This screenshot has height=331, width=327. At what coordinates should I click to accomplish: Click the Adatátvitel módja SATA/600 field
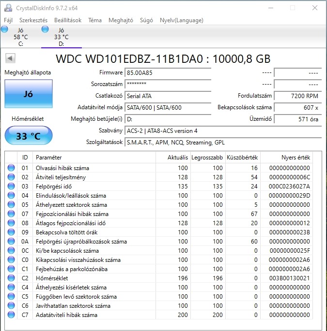coord(168,107)
